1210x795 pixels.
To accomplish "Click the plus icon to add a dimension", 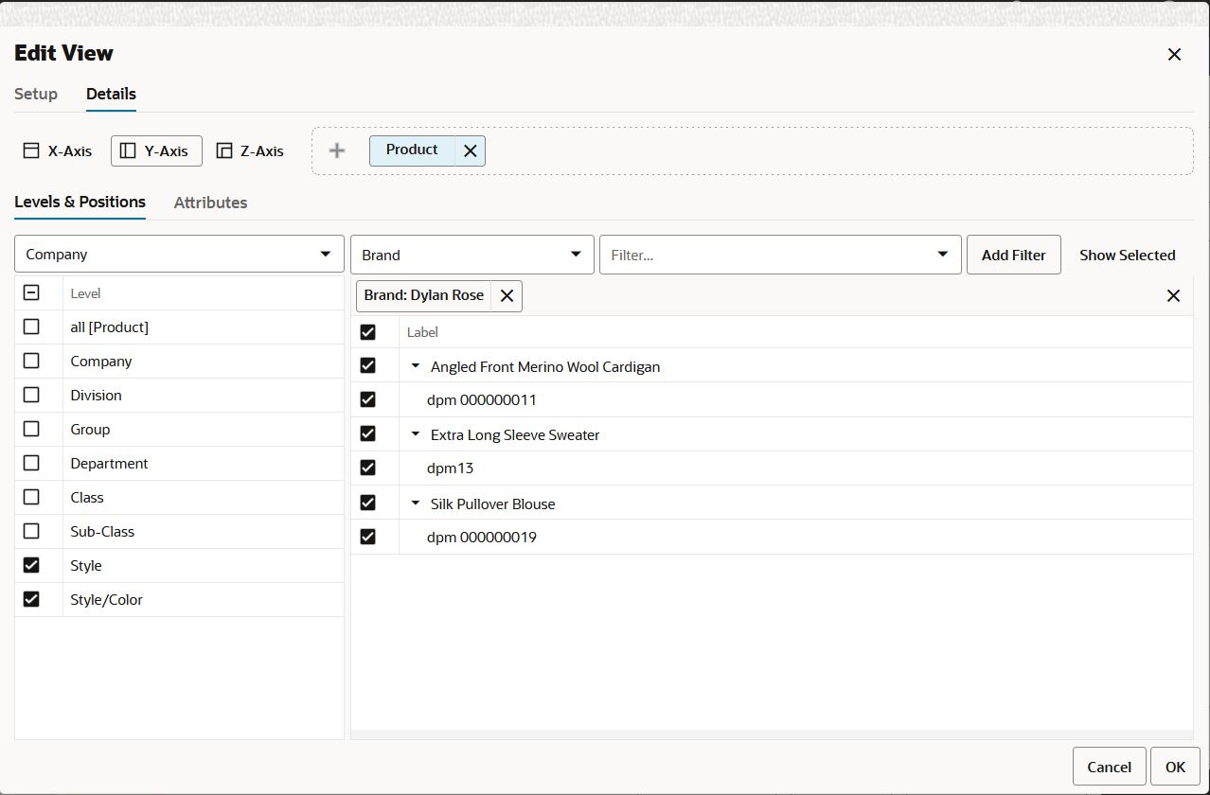I will click(x=336, y=150).
